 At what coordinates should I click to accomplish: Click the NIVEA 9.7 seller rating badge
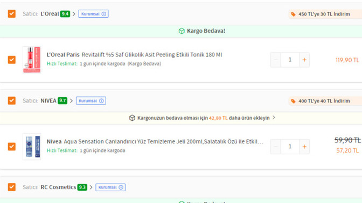(x=62, y=100)
